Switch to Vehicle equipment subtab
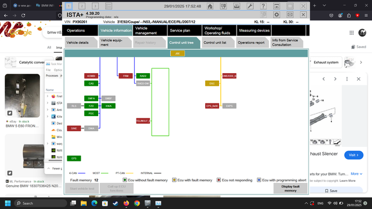This screenshot has height=209, width=372. pos(115,42)
